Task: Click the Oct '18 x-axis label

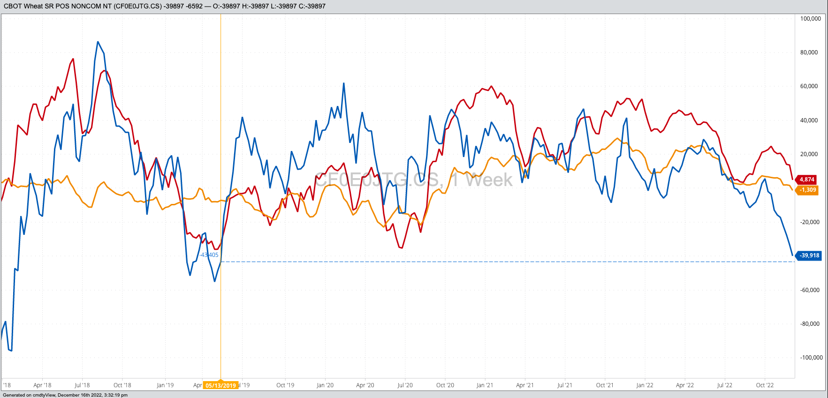Action: pyautogui.click(x=122, y=385)
